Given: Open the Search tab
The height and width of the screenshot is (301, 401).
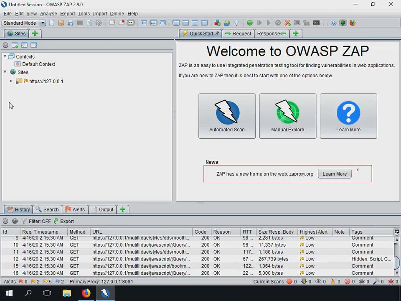Looking at the screenshot, I should tap(47, 209).
